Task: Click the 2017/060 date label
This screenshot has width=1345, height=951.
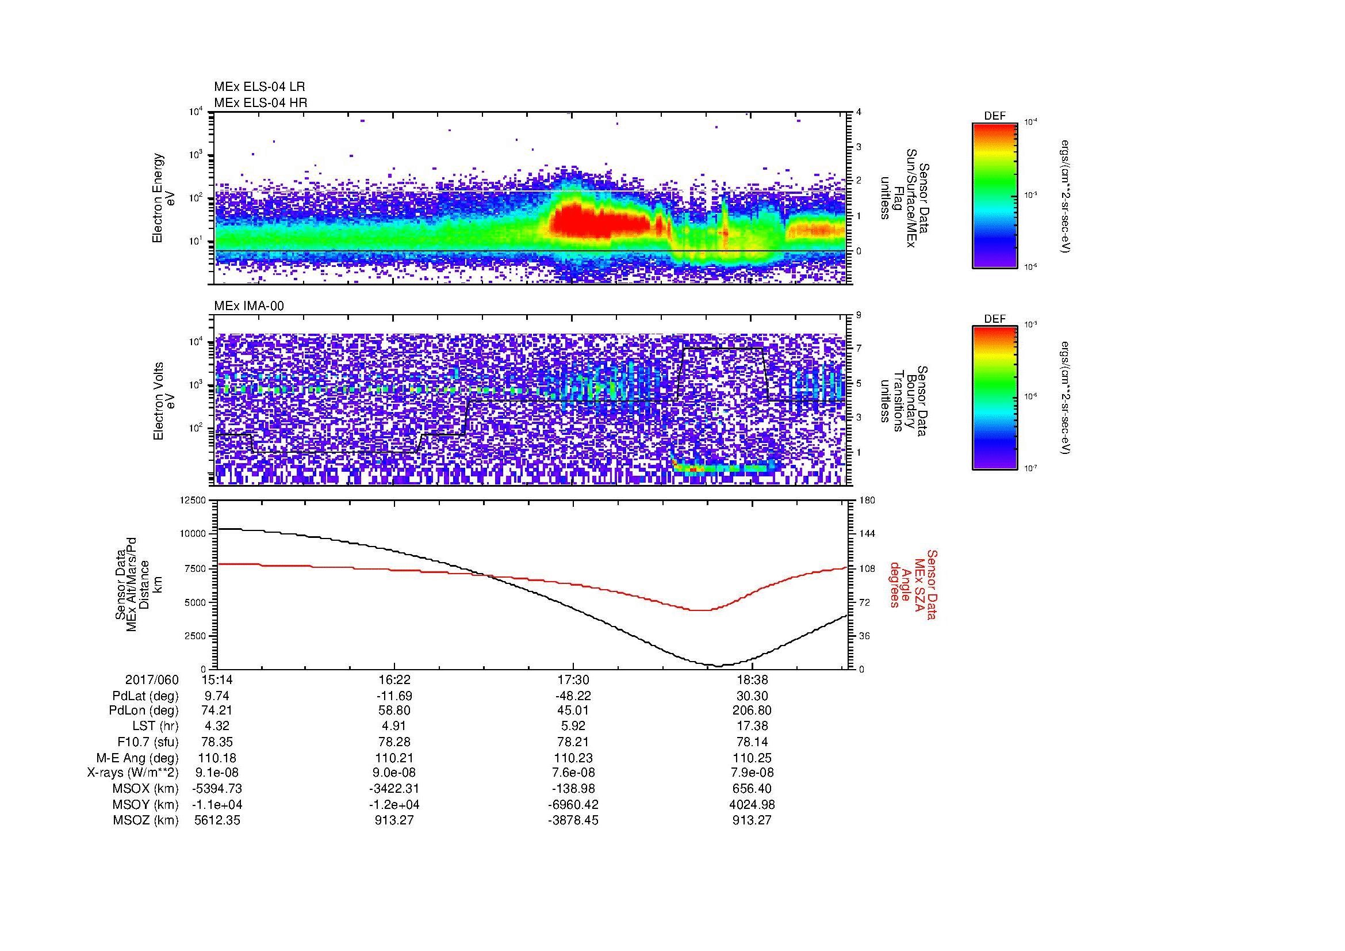Action: point(152,679)
